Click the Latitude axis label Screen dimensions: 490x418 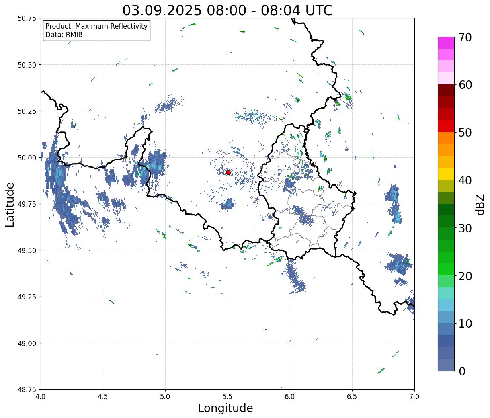(10, 205)
